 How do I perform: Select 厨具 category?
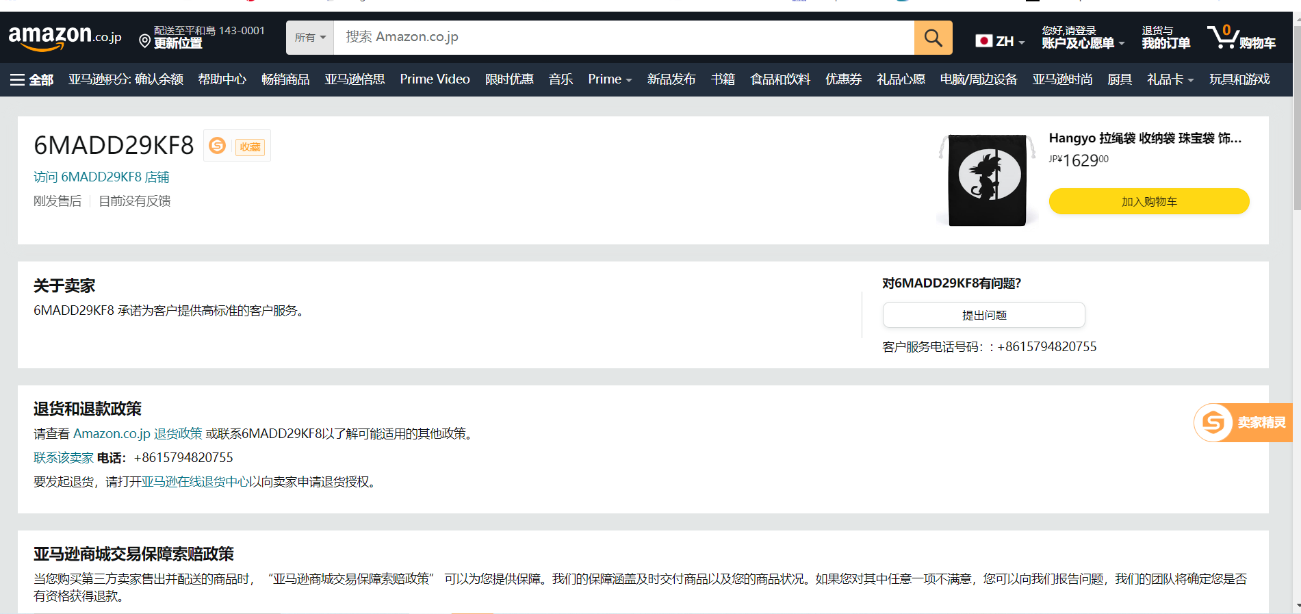tap(1120, 79)
